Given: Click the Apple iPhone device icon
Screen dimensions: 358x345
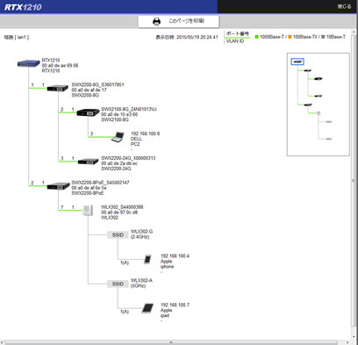Looking at the screenshot, I should click(x=147, y=259).
